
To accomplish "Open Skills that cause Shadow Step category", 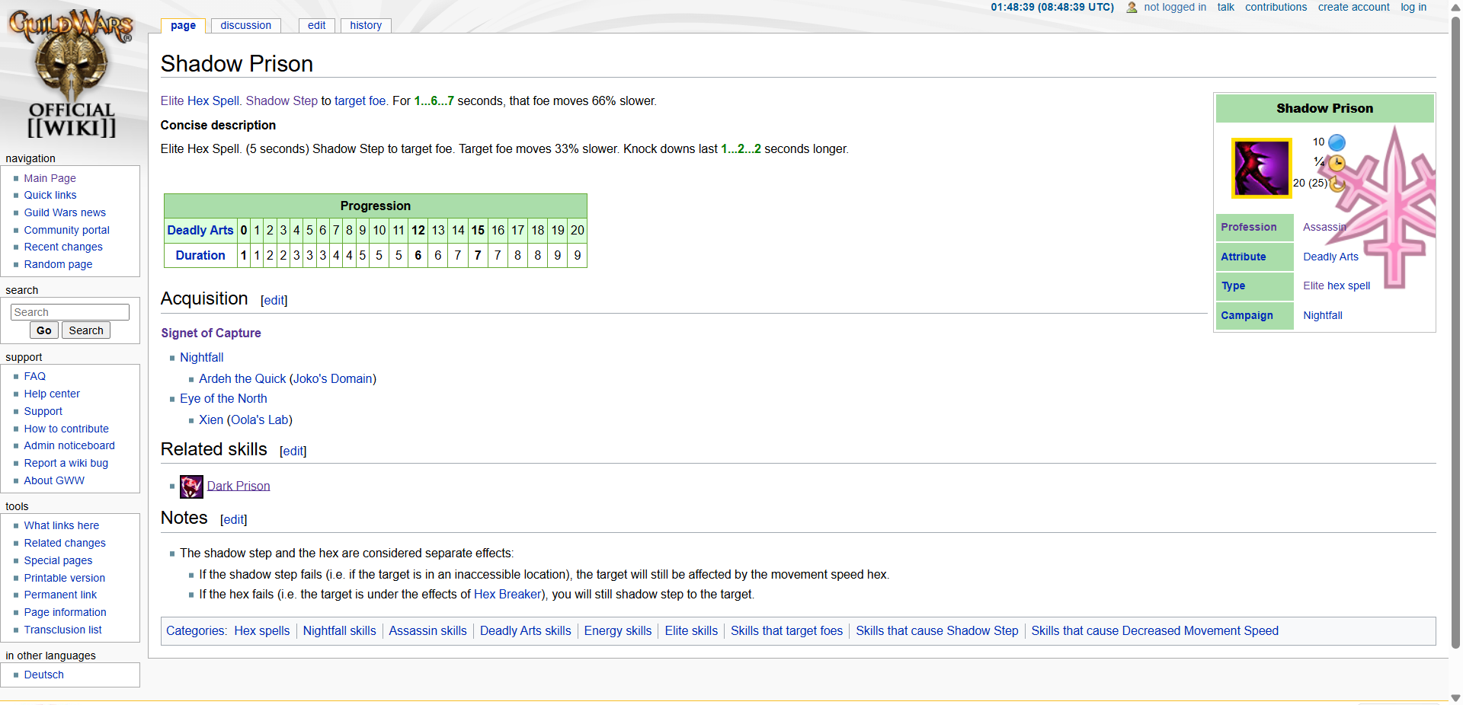I will point(936,630).
